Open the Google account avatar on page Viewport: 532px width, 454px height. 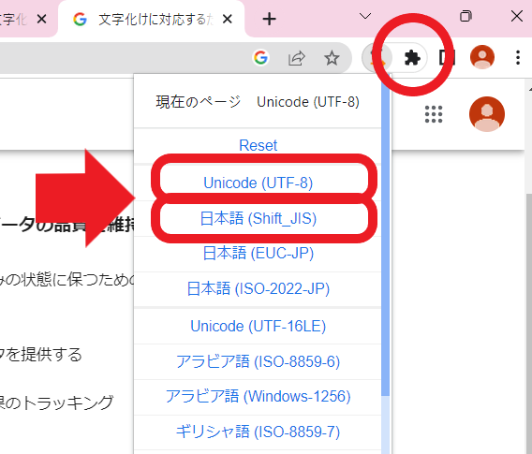click(487, 114)
